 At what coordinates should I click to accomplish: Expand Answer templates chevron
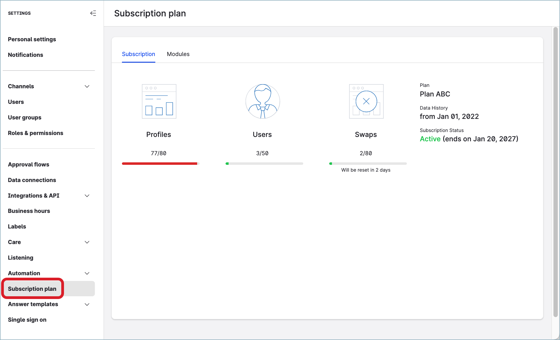click(87, 304)
